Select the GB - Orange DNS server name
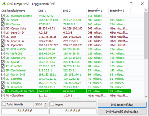 16,58
